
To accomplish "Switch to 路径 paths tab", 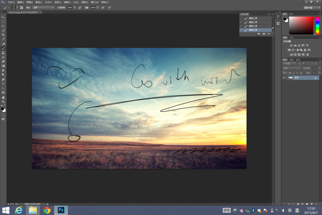I will pos(298,60).
